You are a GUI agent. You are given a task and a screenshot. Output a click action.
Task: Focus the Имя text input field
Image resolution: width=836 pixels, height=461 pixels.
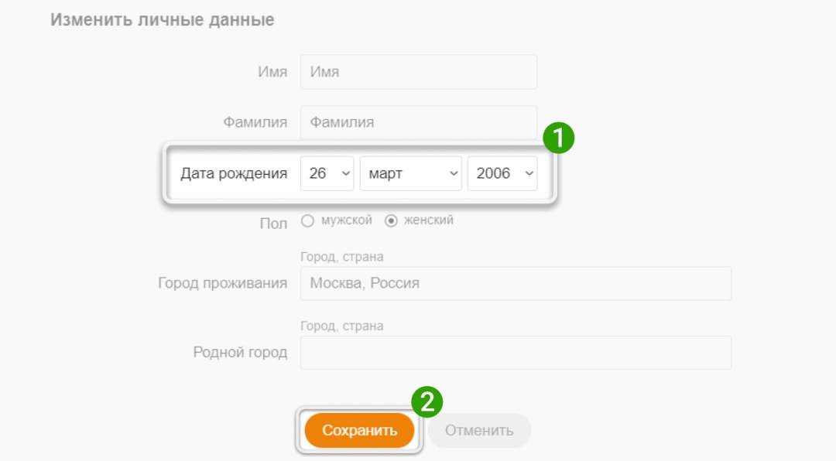click(419, 71)
